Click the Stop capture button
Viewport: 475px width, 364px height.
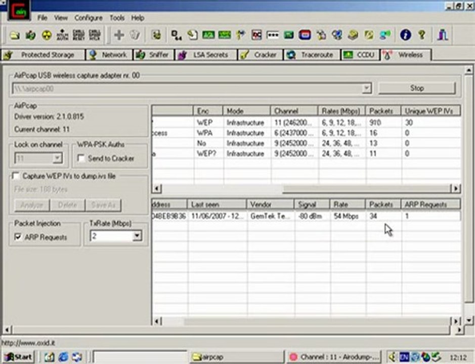point(417,88)
